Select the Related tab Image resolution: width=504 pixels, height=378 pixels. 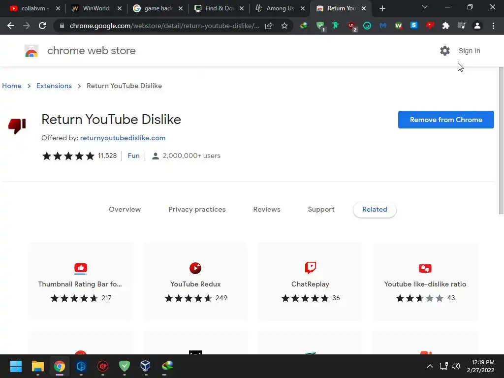[x=375, y=210]
